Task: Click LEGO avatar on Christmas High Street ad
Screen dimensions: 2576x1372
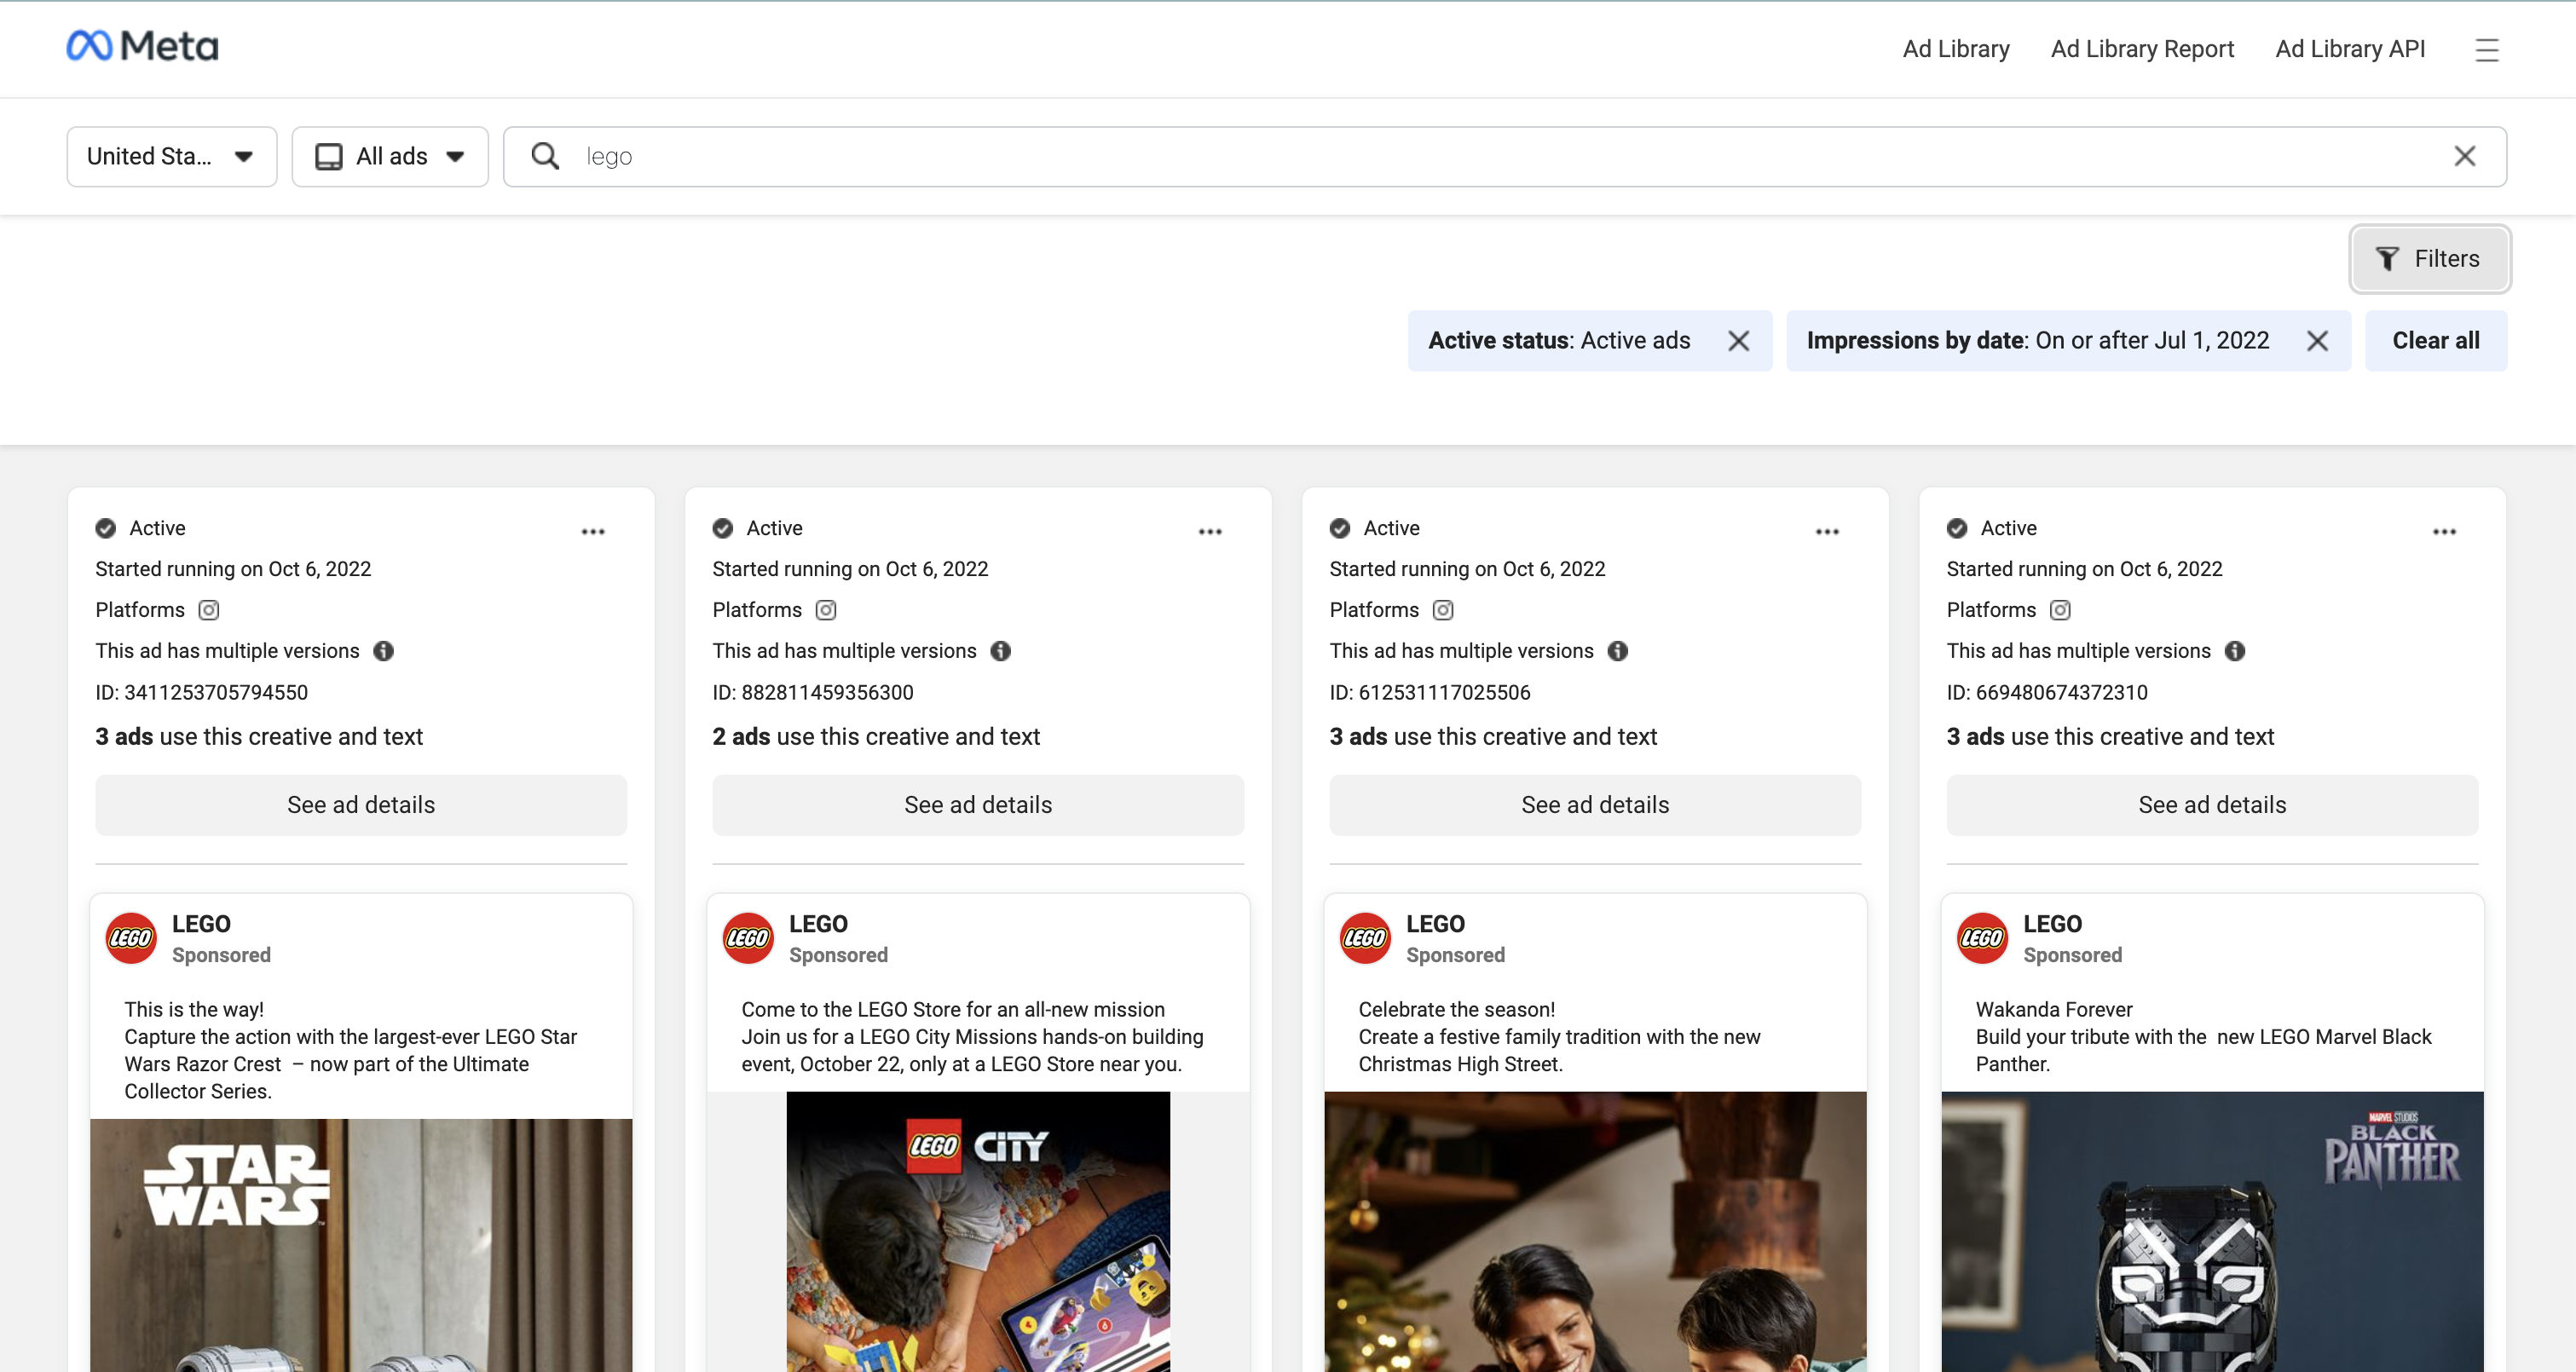Action: pyautogui.click(x=1365, y=938)
